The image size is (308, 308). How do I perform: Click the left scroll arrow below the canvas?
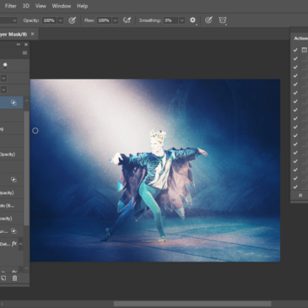click(3, 304)
